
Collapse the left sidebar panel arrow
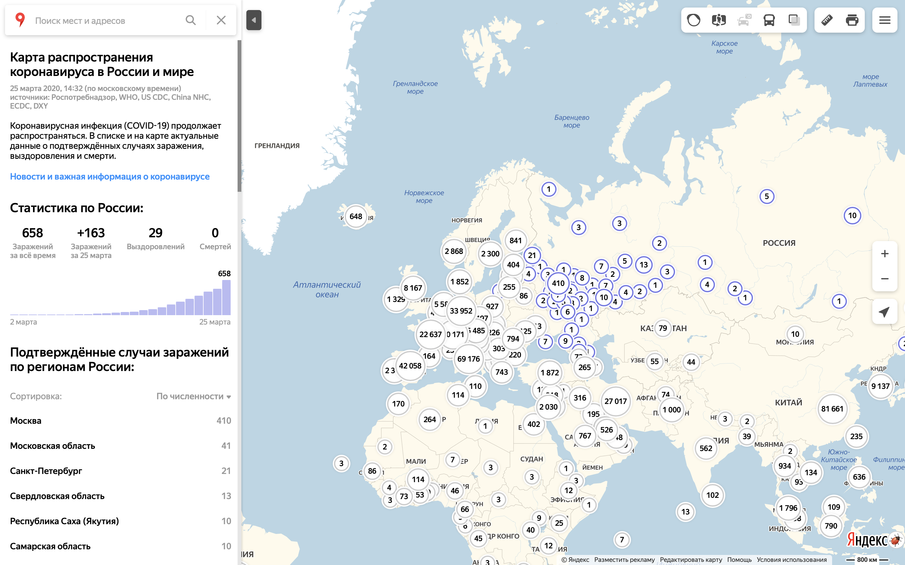click(x=254, y=20)
